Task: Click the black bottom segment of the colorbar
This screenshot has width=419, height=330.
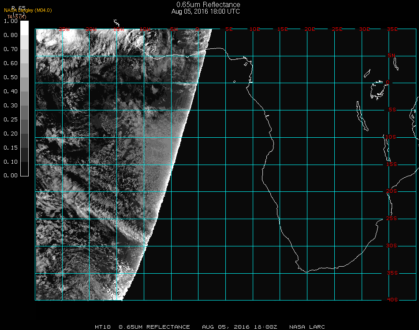Action: coord(24,169)
